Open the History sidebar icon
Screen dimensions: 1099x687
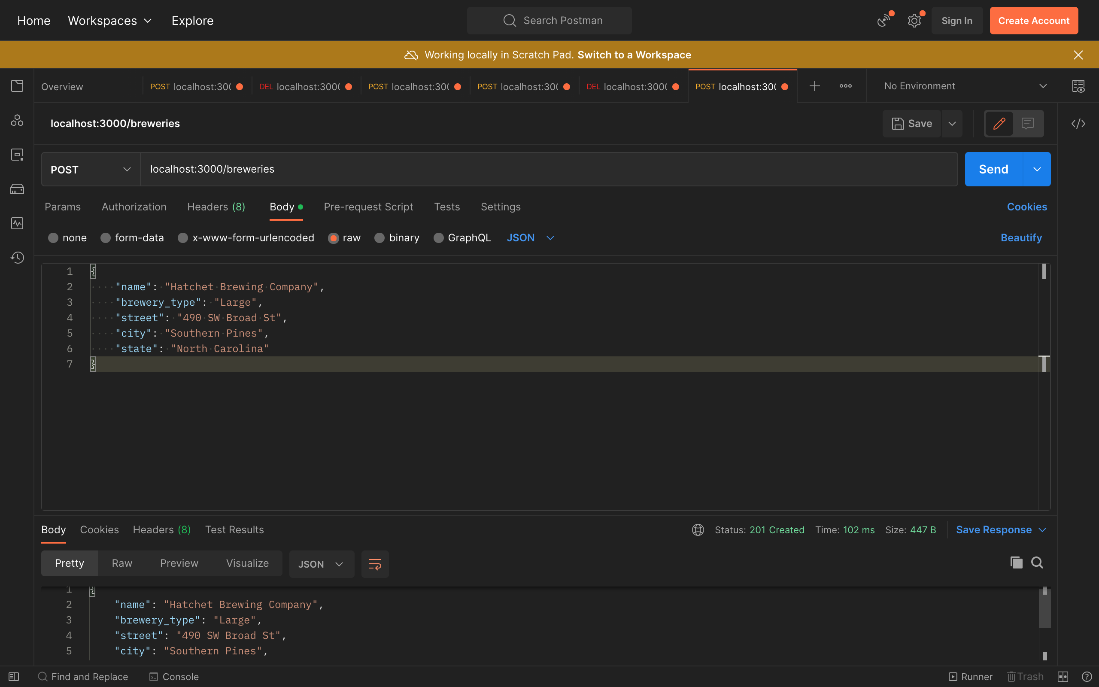tap(17, 258)
